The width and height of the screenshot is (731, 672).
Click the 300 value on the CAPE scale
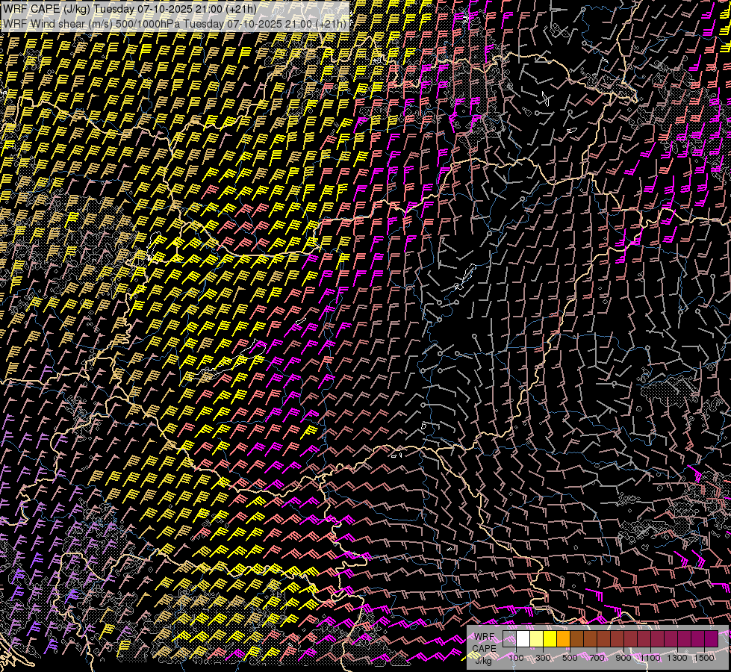click(543, 658)
